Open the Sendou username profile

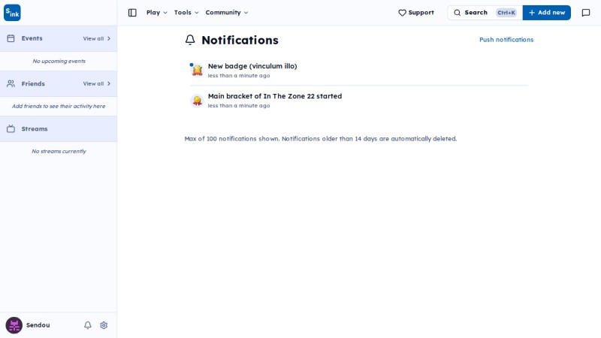38,325
